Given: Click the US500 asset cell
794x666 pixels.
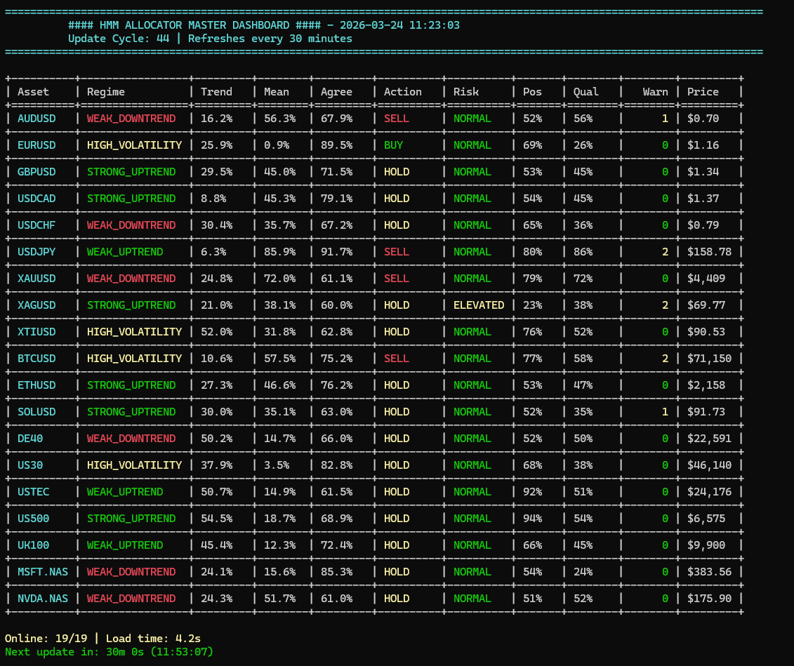Looking at the screenshot, I should pos(34,518).
